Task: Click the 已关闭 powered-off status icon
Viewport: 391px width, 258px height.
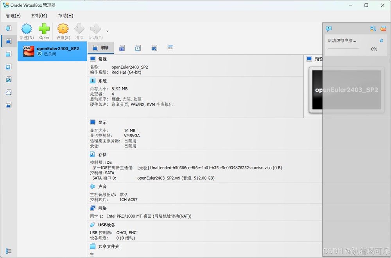Action: coord(39,54)
